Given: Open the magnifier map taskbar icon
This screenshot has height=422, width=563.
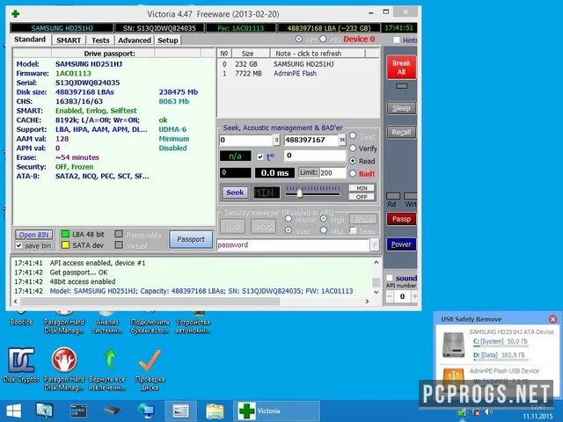Looking at the screenshot, I should click(x=45, y=411).
